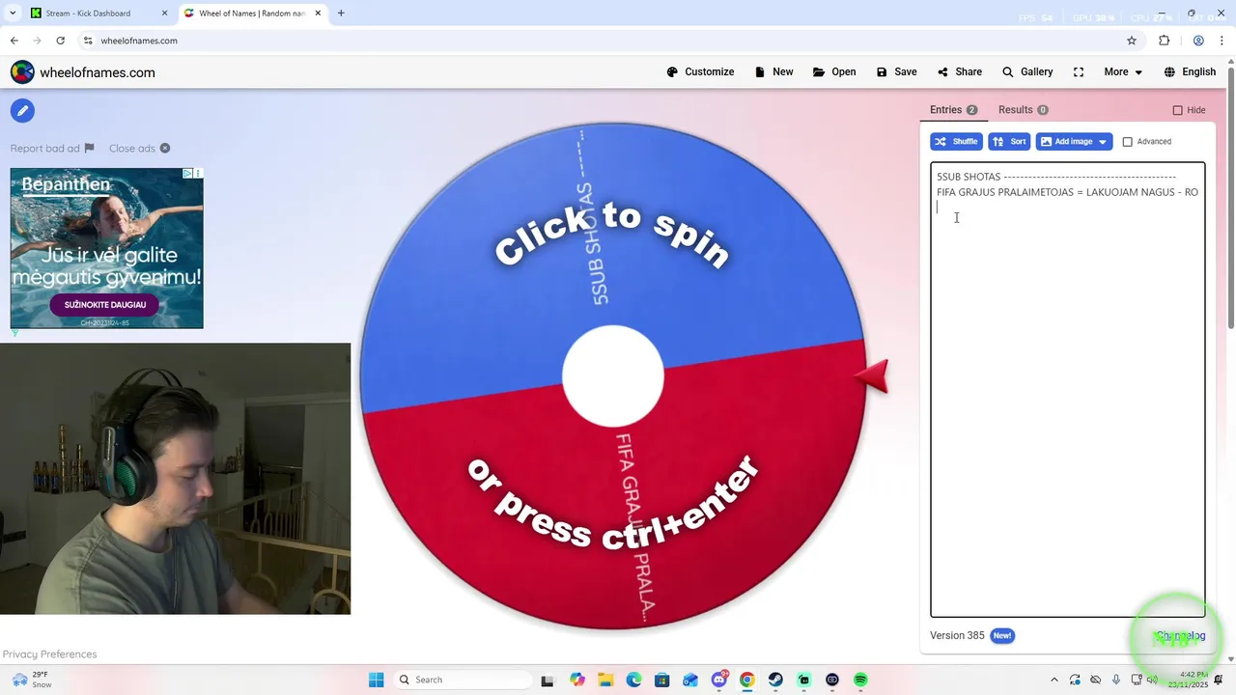Reload the page
Image resolution: width=1236 pixels, height=695 pixels.
(60, 41)
